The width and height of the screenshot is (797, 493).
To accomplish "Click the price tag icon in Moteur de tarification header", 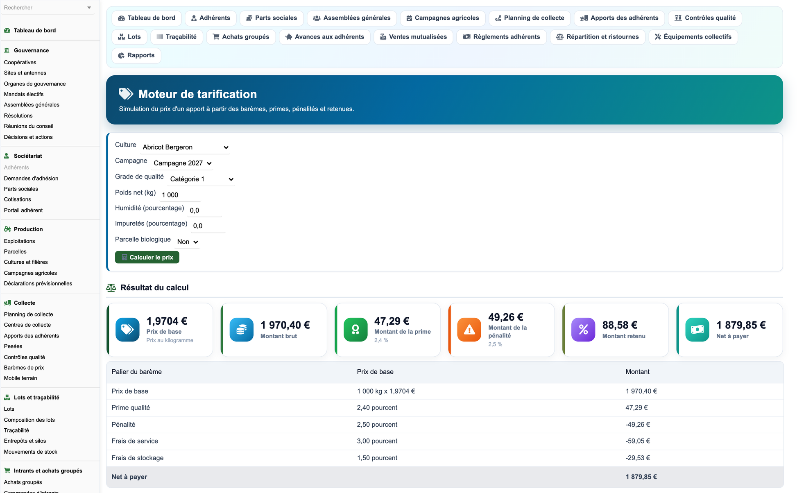I will [x=126, y=94].
